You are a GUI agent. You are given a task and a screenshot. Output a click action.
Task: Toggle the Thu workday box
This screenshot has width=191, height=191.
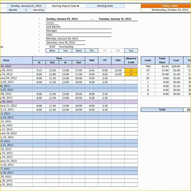click(x=92, y=51)
